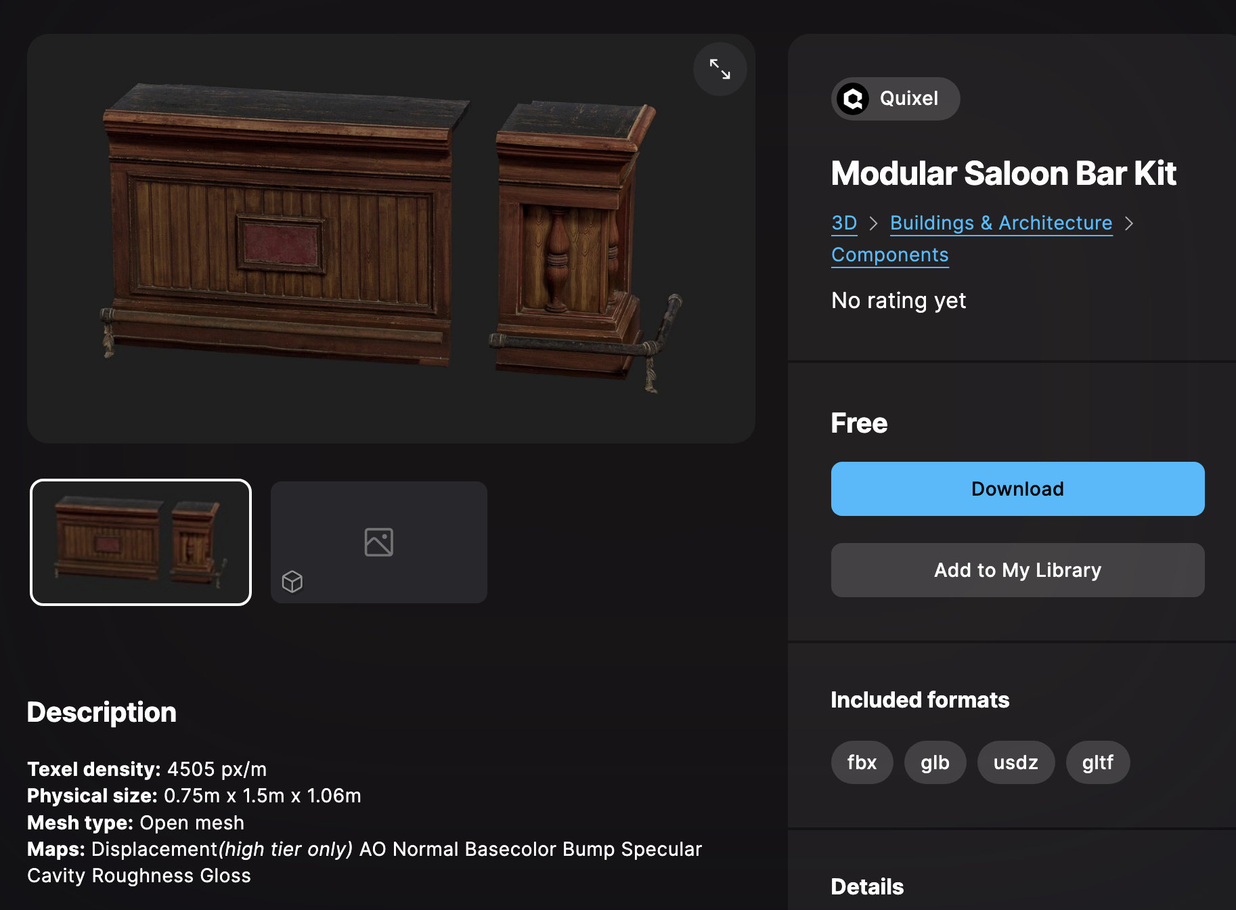The width and height of the screenshot is (1236, 910).
Task: Click the chevron after 3D breadcrumb
Action: [874, 223]
